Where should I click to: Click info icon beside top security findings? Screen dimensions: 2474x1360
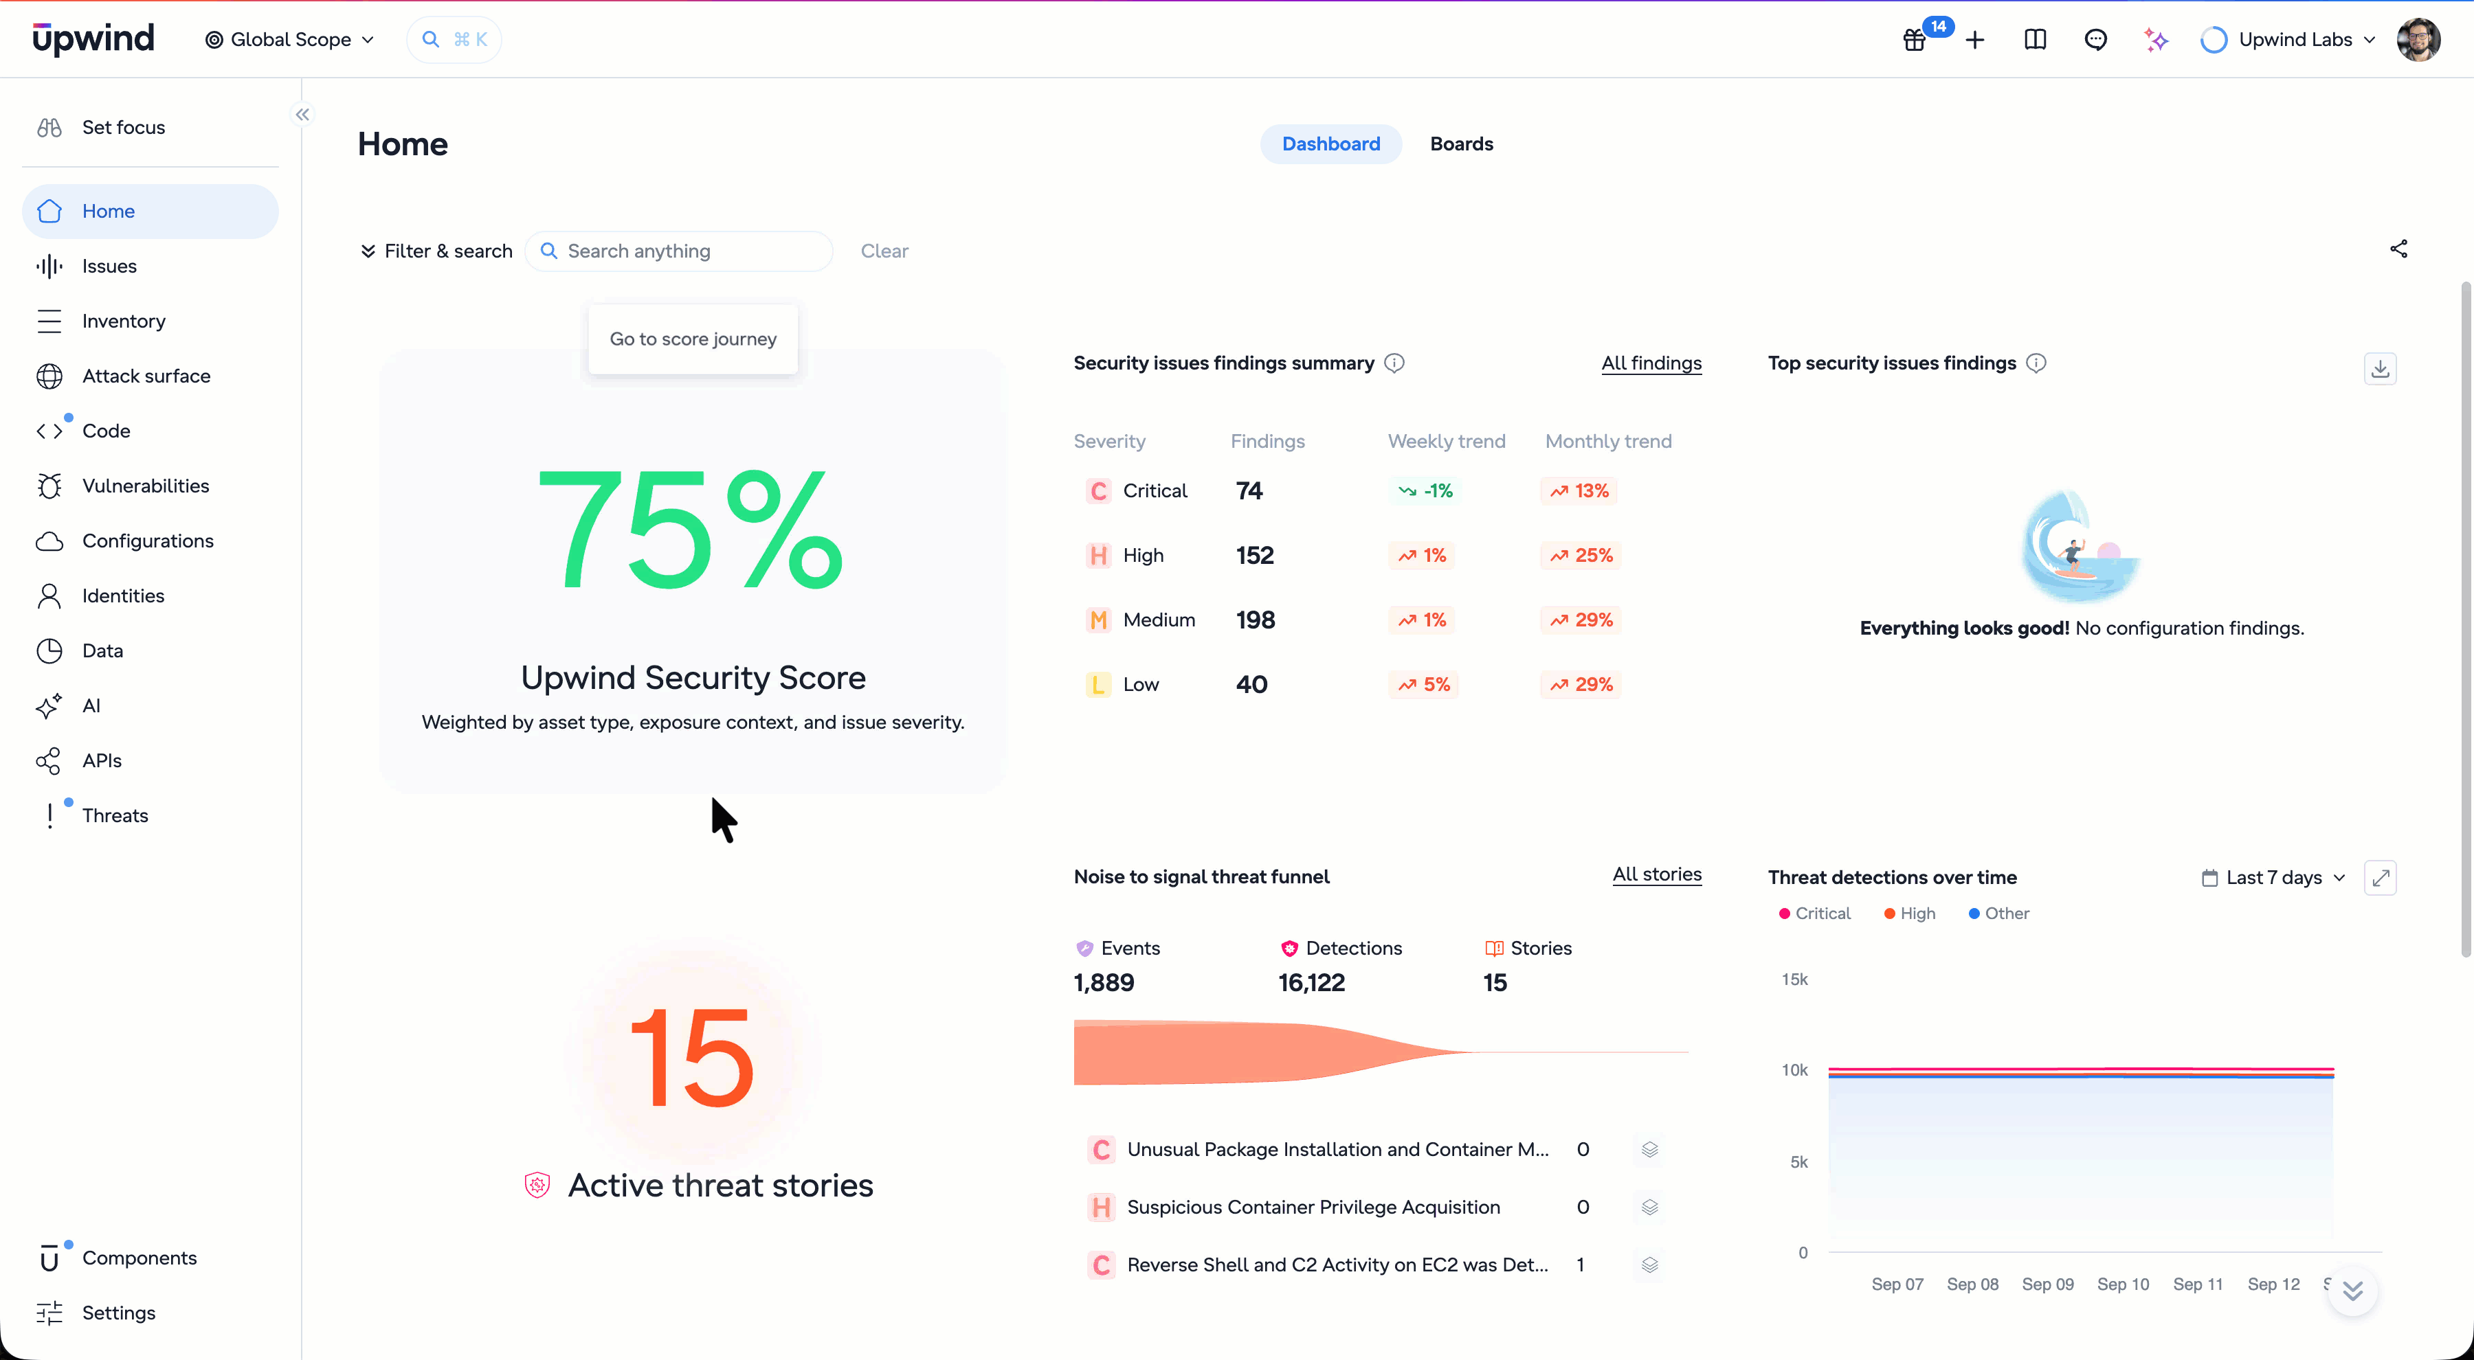point(2036,363)
